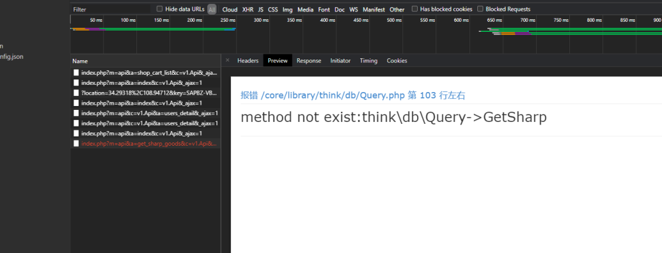Switch to the Headers tab

(248, 61)
